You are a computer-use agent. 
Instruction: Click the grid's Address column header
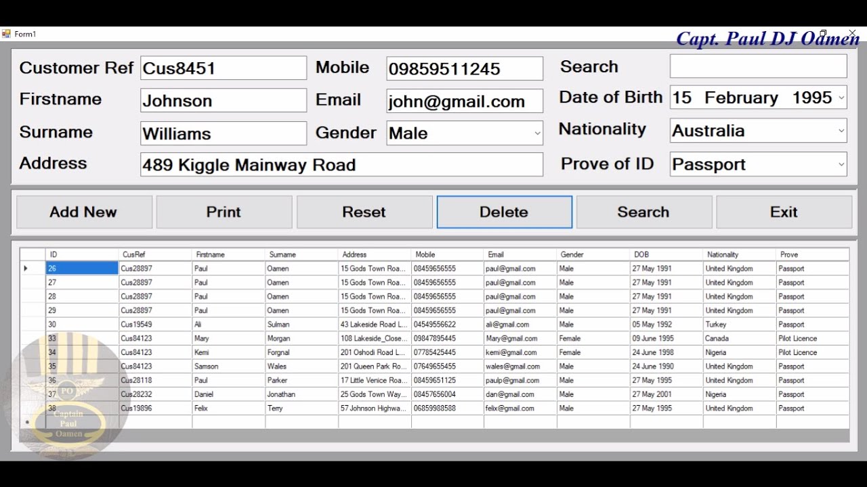point(375,254)
